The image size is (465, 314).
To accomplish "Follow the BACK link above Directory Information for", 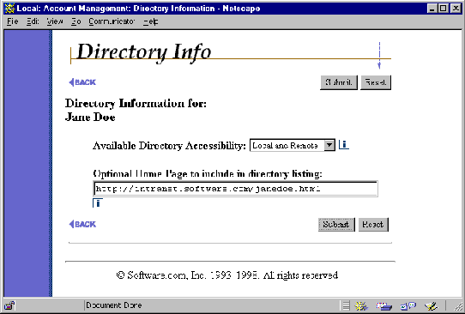I will coord(82,82).
